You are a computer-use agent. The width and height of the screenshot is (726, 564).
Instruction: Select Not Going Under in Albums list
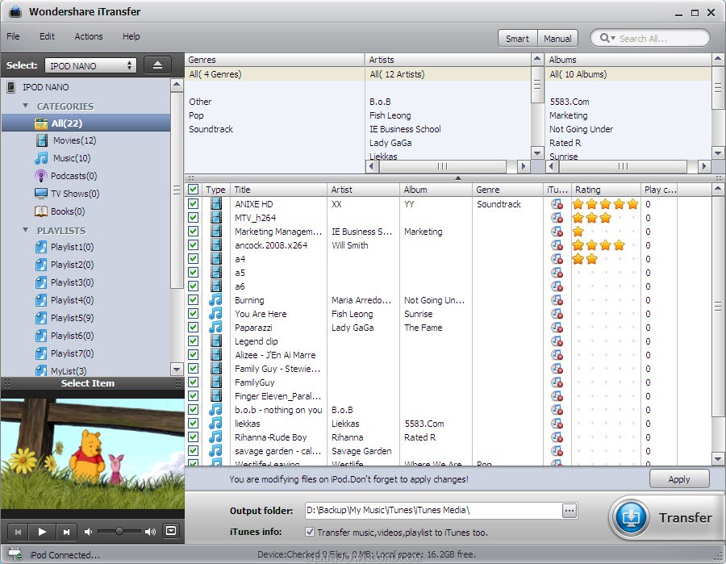coord(581,129)
